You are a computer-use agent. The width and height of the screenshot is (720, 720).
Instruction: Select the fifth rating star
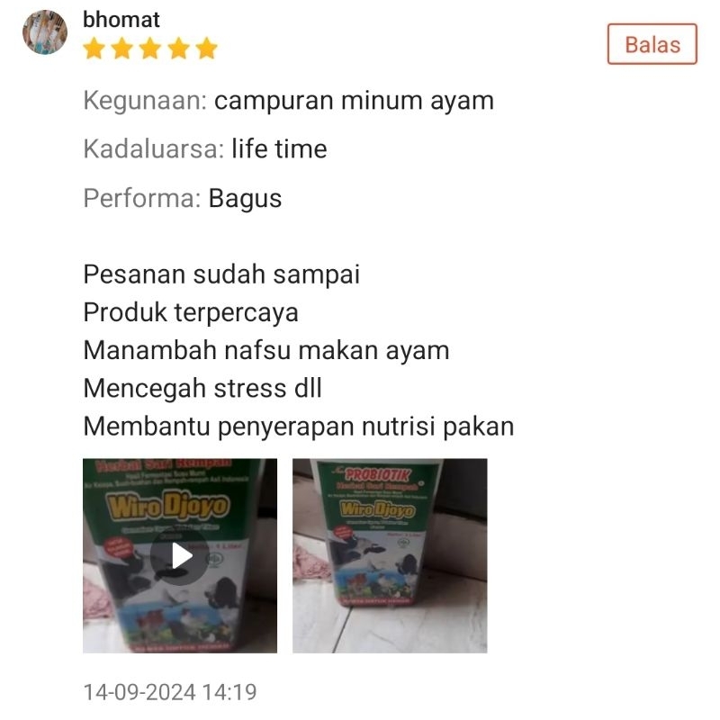[x=207, y=49]
